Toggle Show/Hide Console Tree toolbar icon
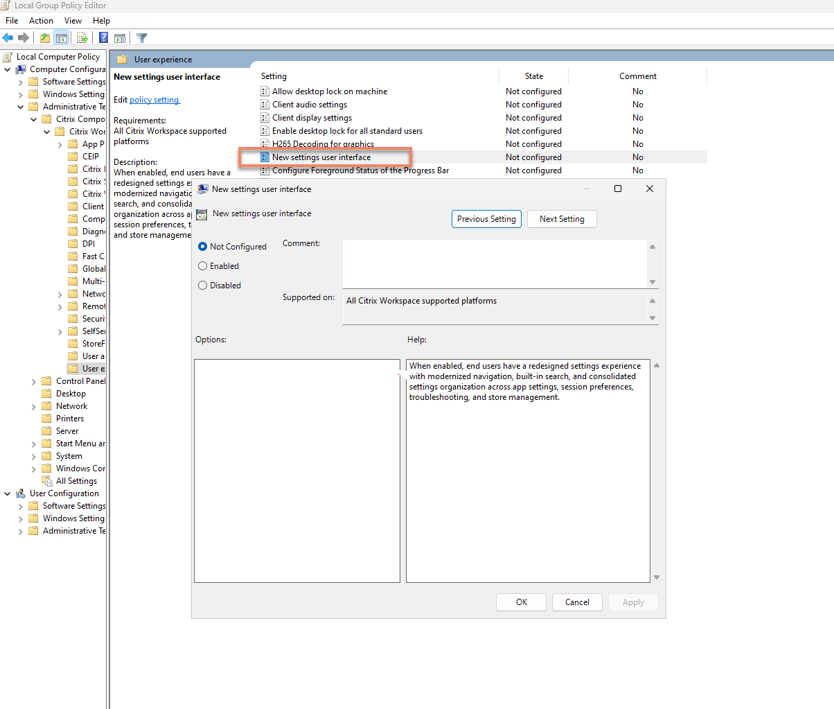 click(62, 38)
